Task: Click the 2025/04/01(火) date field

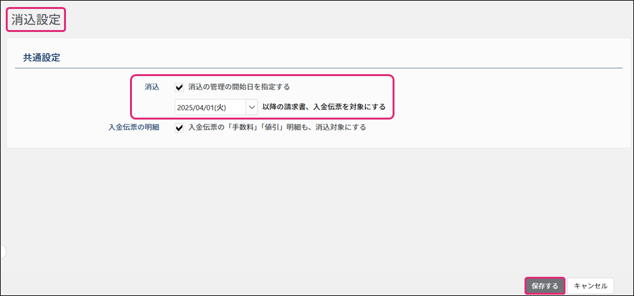Action: [x=209, y=107]
